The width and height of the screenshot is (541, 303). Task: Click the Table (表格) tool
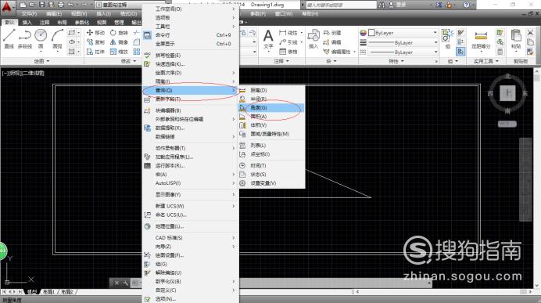click(288, 52)
